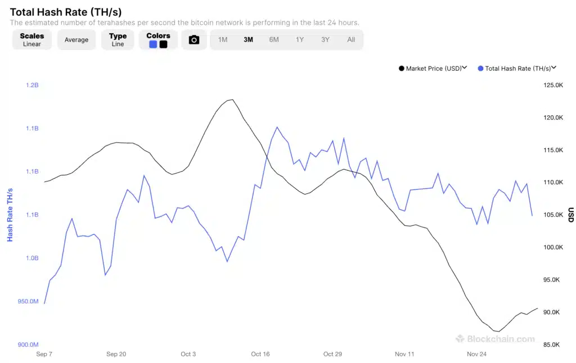The height and width of the screenshot is (363, 576).
Task: Expand the Total Hash Rate dropdown chevron
Action: (554, 68)
